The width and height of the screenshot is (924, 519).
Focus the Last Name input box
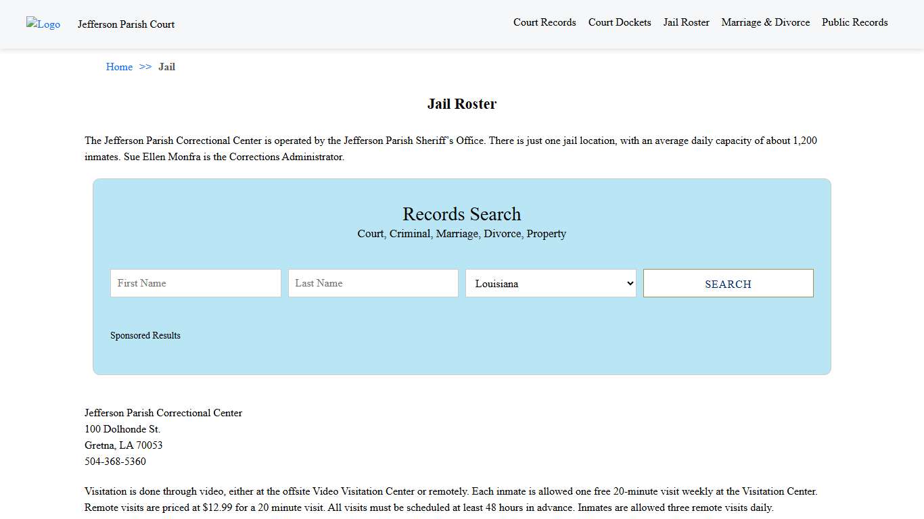pos(373,283)
